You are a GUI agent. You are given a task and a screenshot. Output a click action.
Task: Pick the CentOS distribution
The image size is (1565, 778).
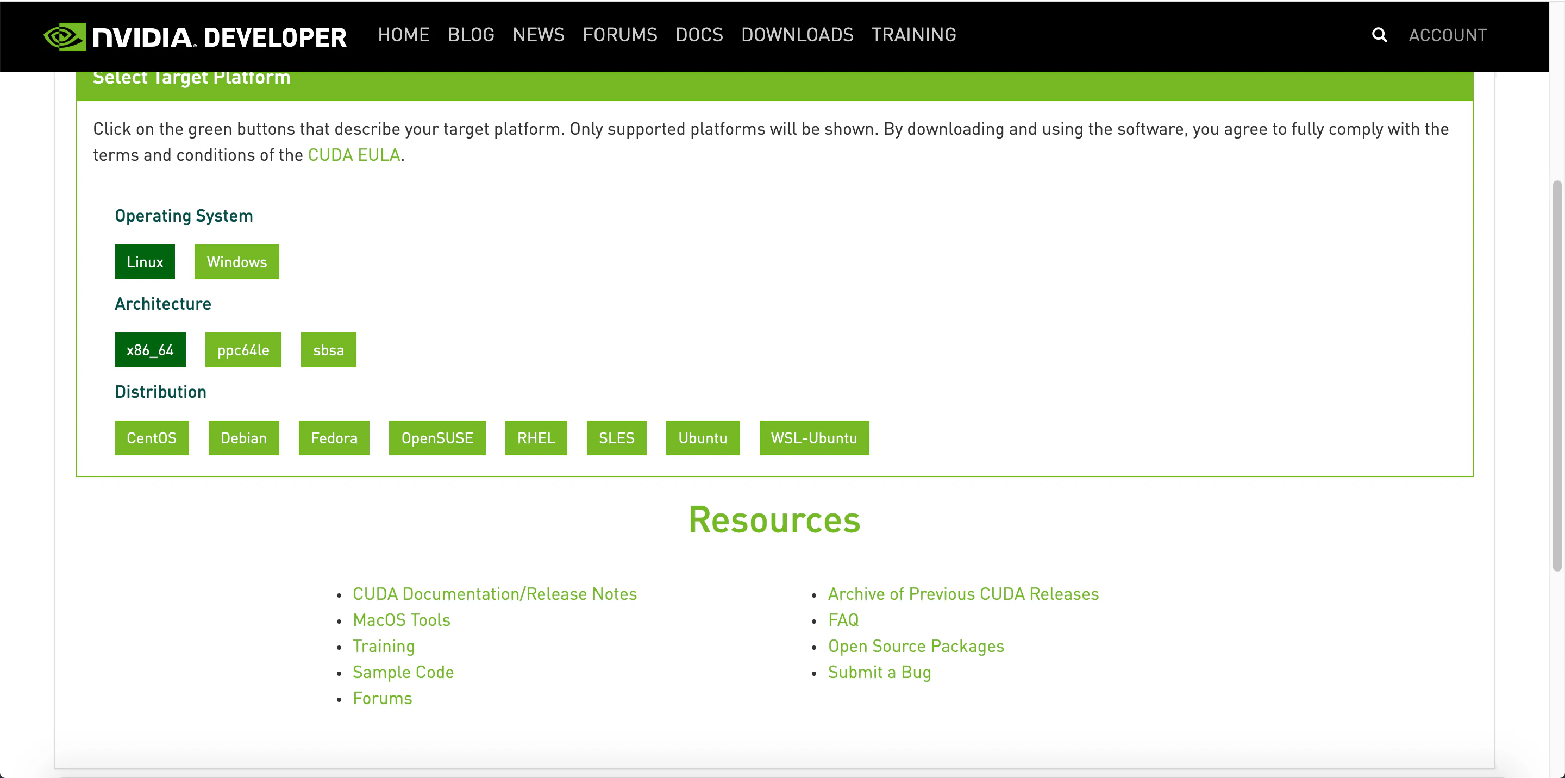[151, 438]
